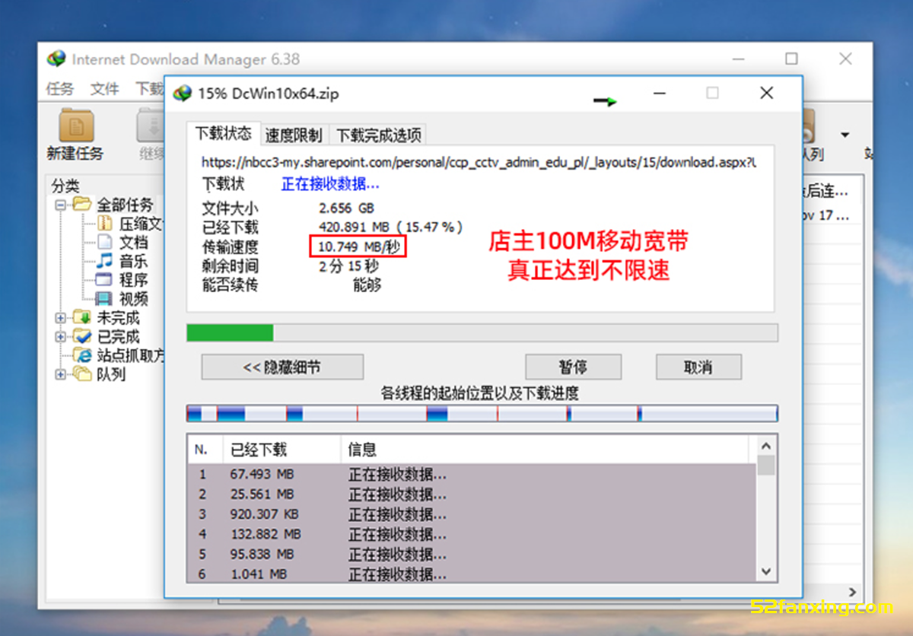The width and height of the screenshot is (913, 636).
Task: Collapse the 全部任务 tree node
Action: (x=60, y=205)
